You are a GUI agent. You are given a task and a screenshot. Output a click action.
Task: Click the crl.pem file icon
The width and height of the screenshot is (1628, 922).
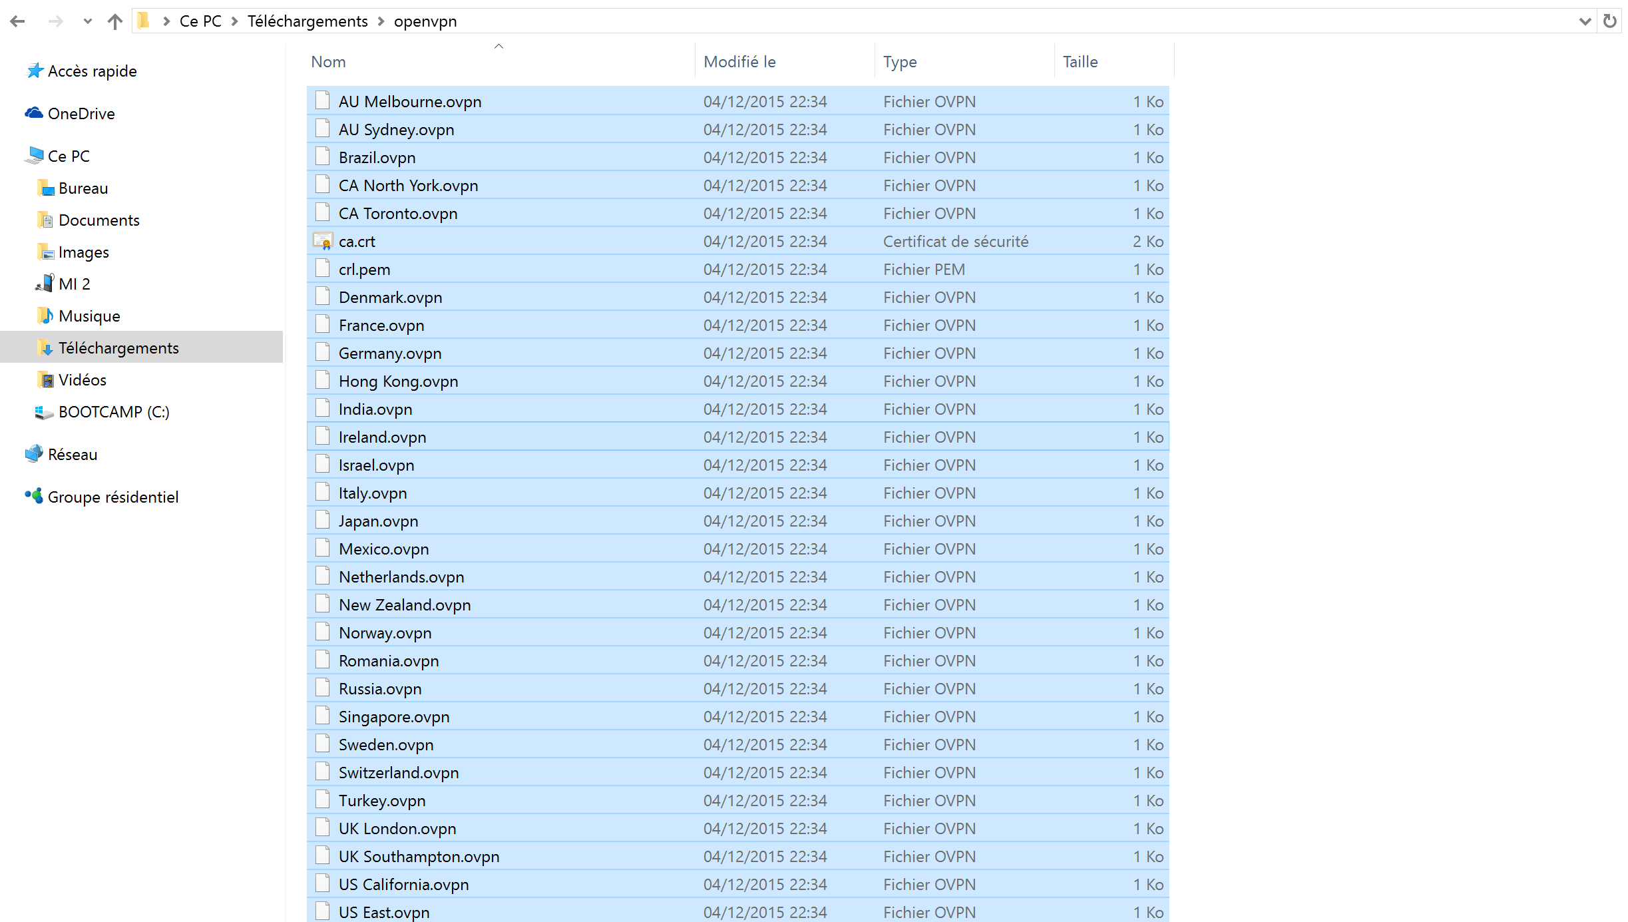pyautogui.click(x=323, y=268)
